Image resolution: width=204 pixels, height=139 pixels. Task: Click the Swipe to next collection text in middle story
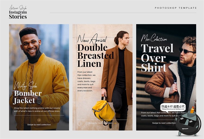coord(100,123)
